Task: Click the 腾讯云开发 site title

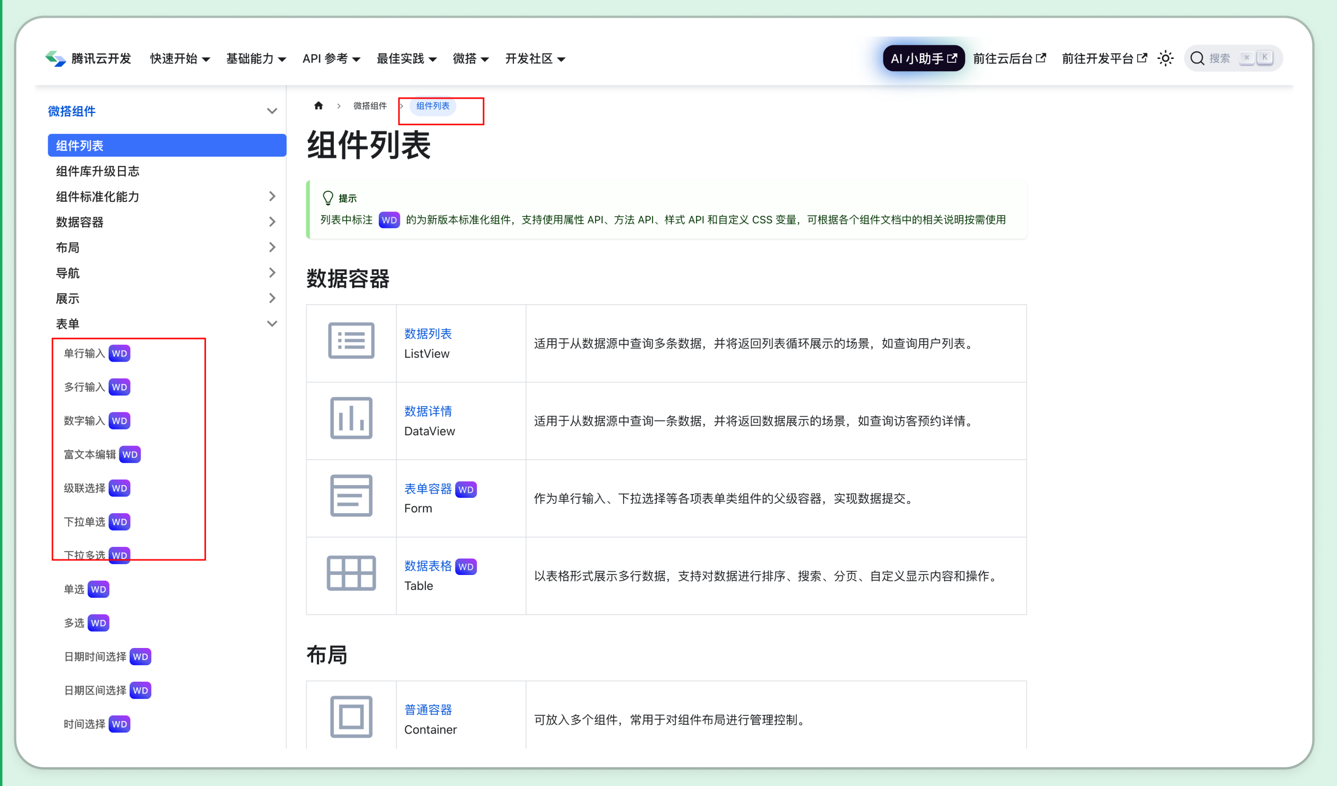Action: point(101,58)
